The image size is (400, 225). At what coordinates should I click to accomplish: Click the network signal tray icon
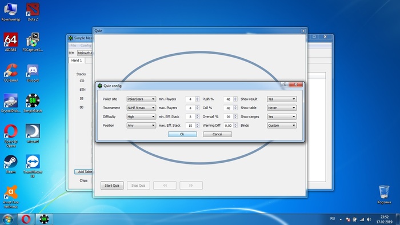point(362,219)
